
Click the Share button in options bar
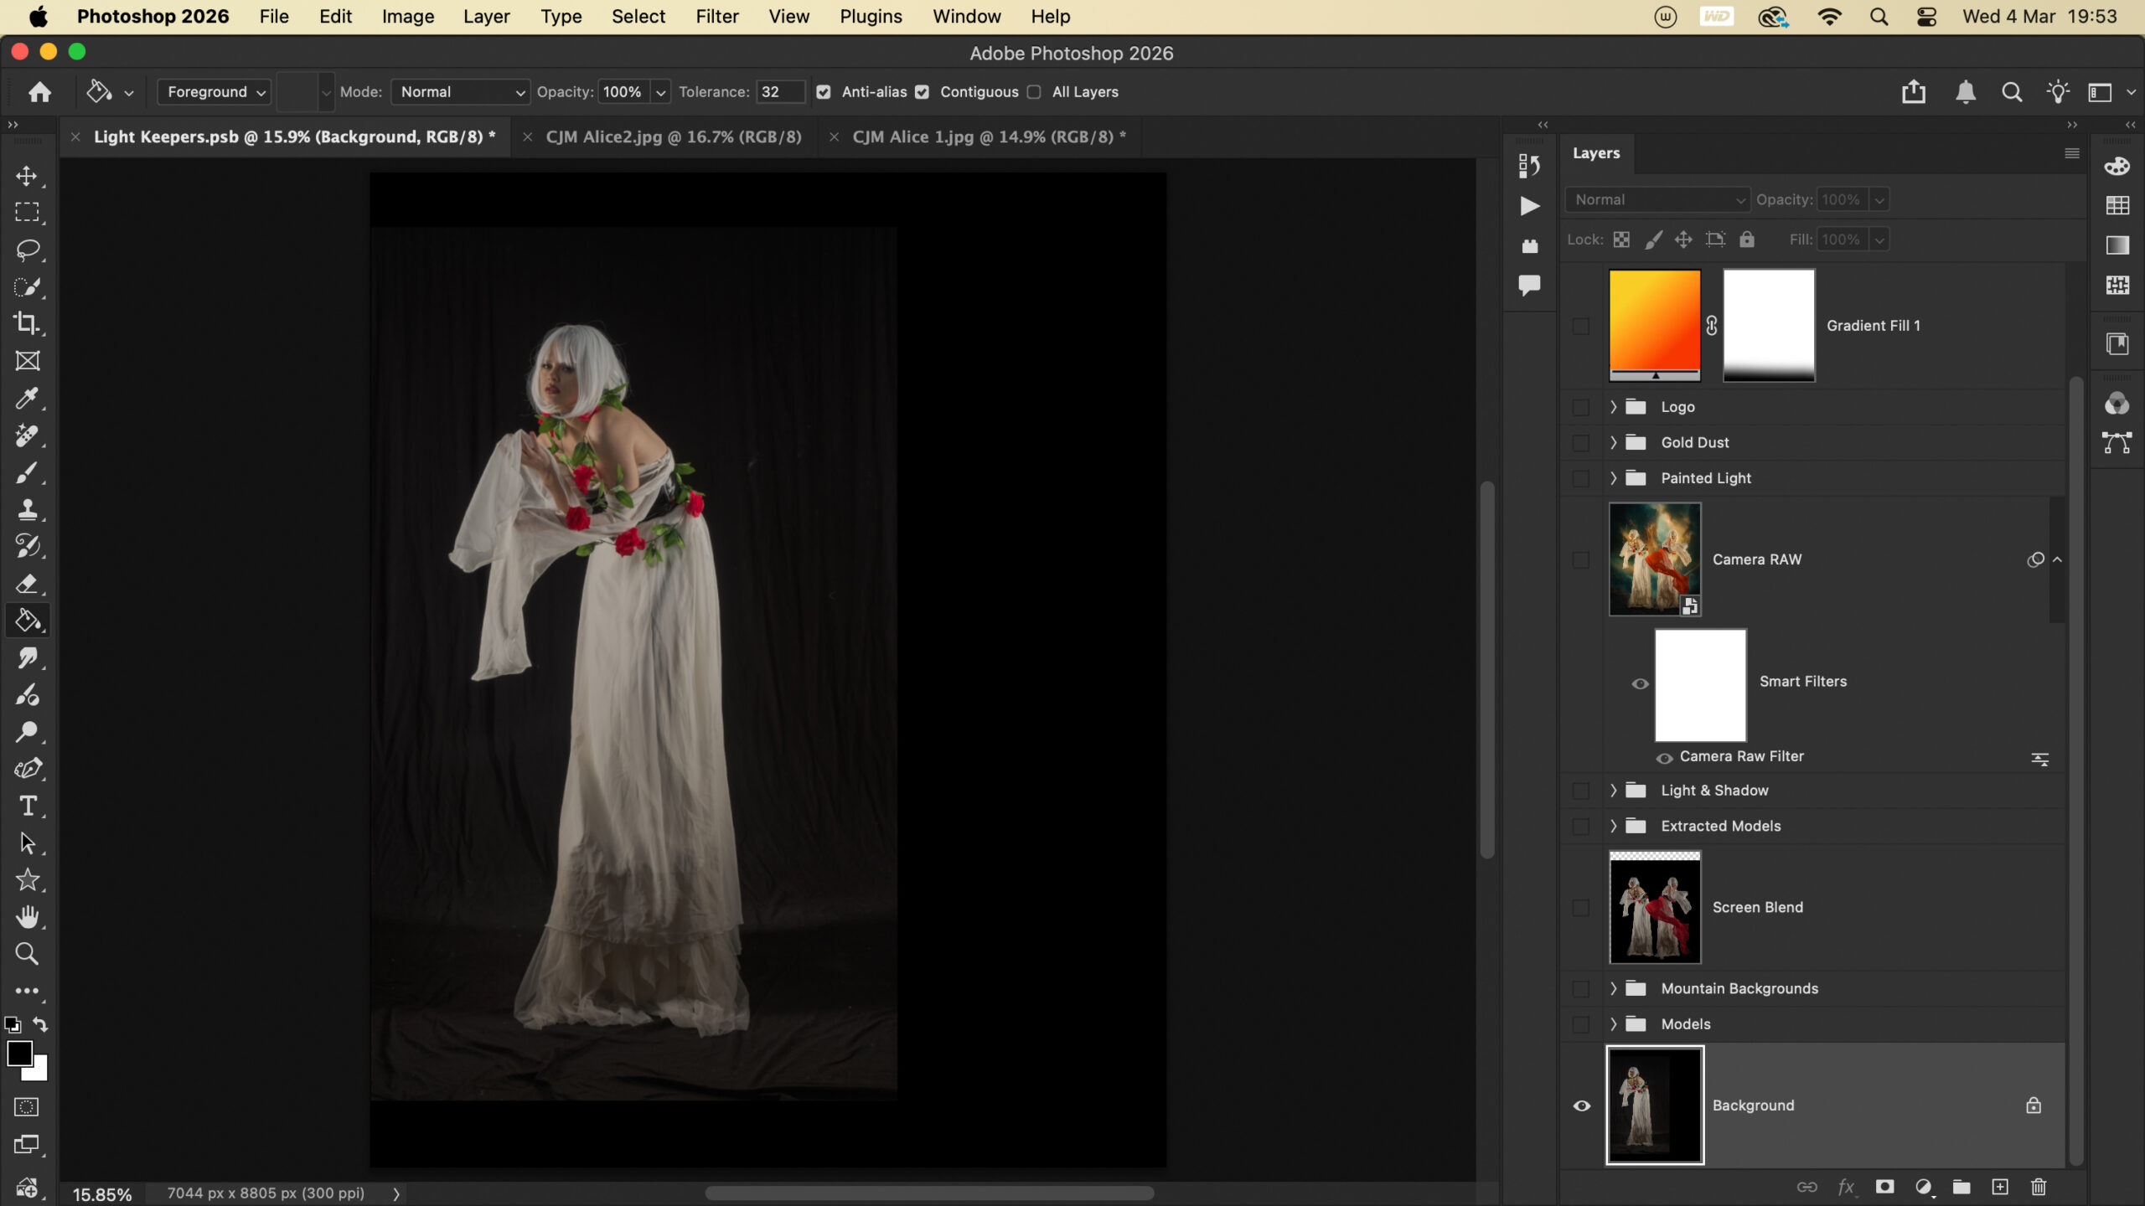pyautogui.click(x=1913, y=92)
